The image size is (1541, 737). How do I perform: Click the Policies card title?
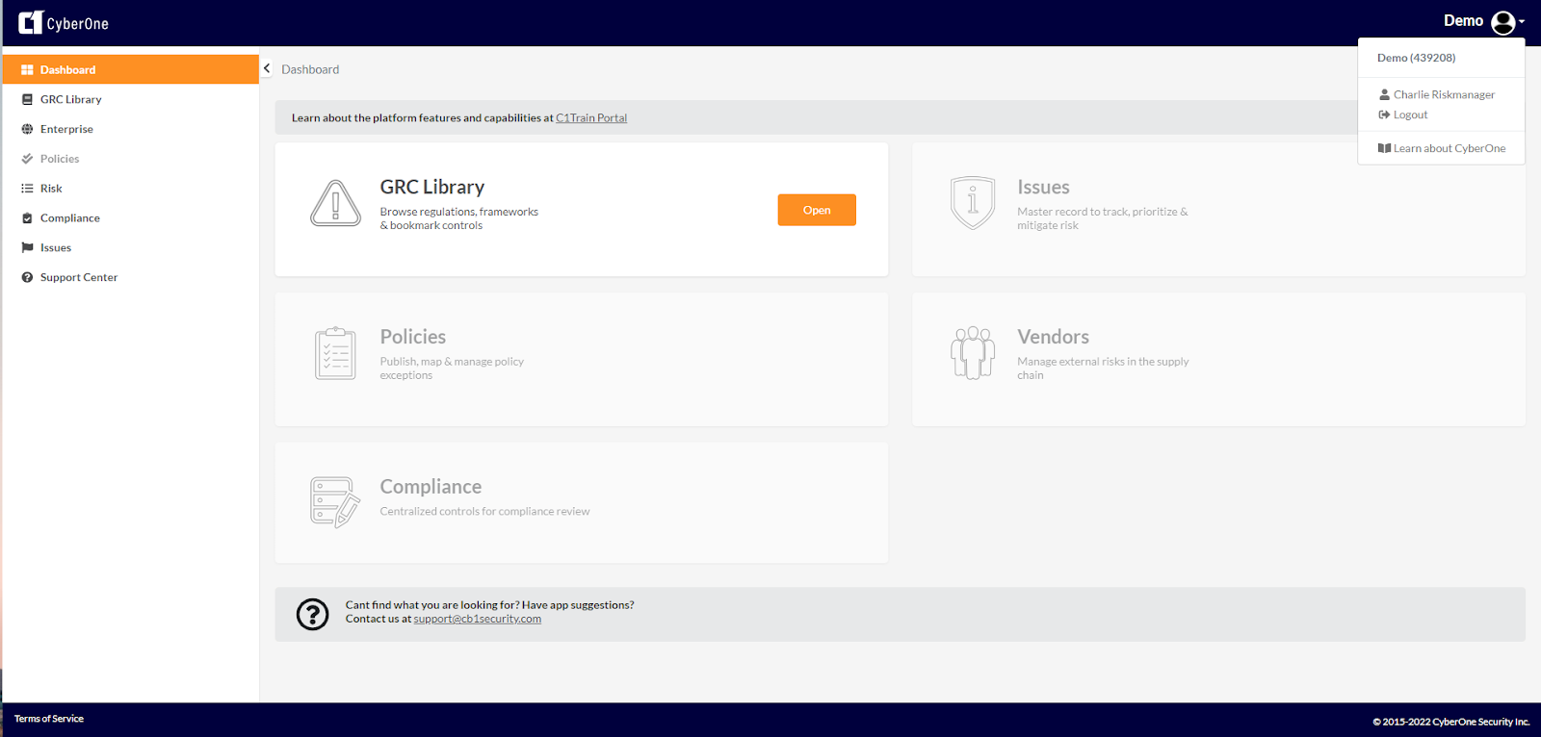pos(413,337)
